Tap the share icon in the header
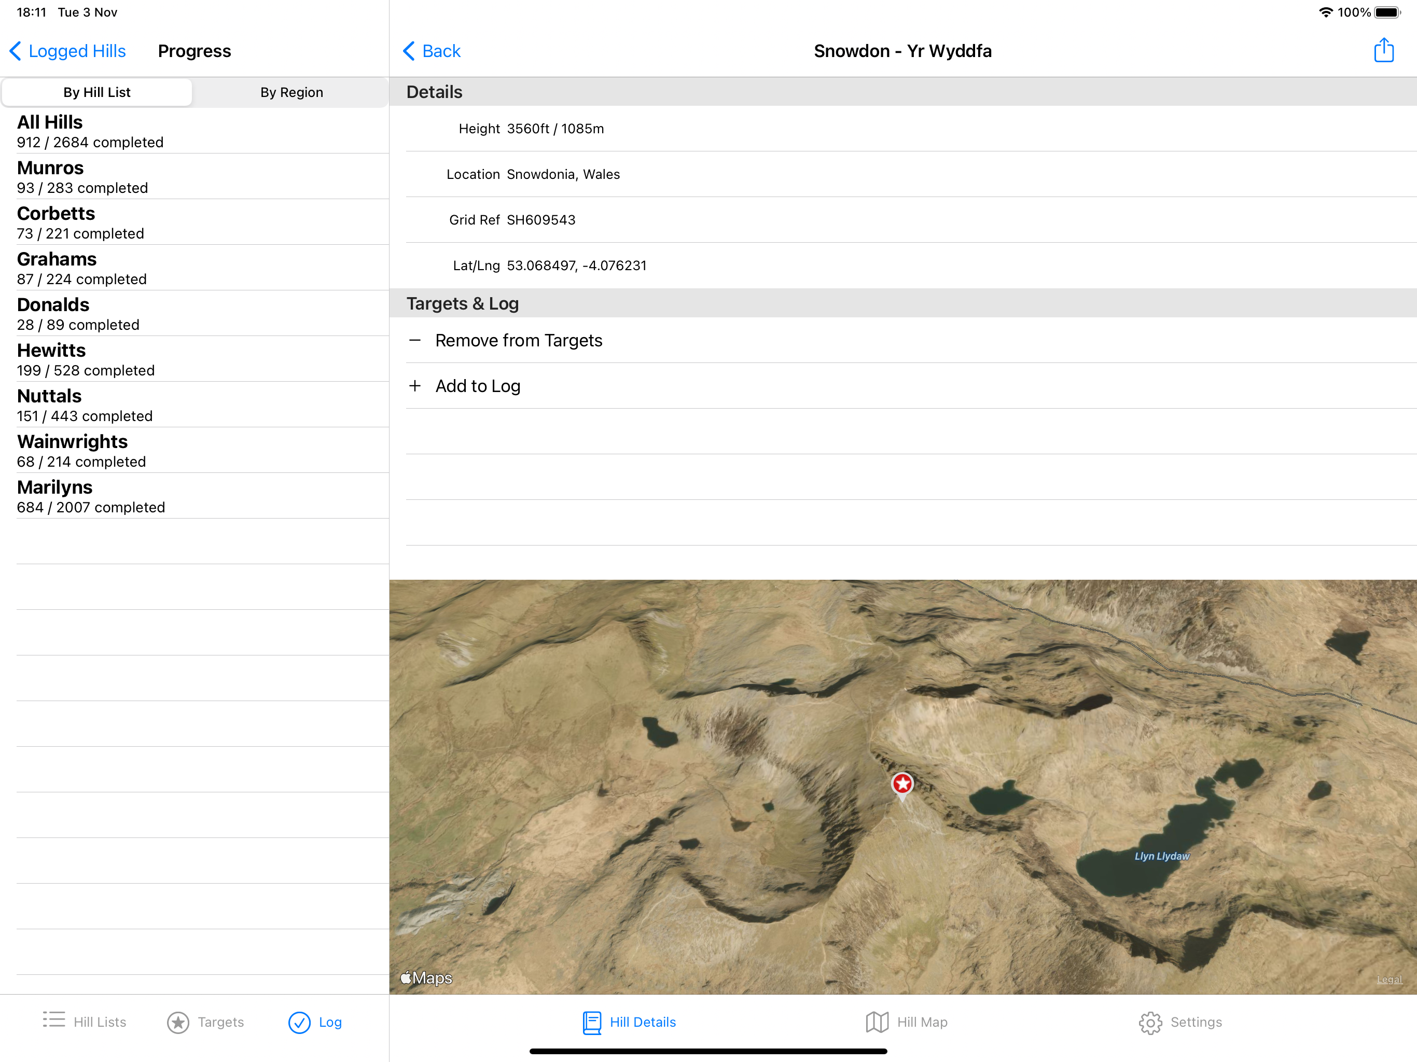Viewport: 1417px width, 1062px height. 1384,51
